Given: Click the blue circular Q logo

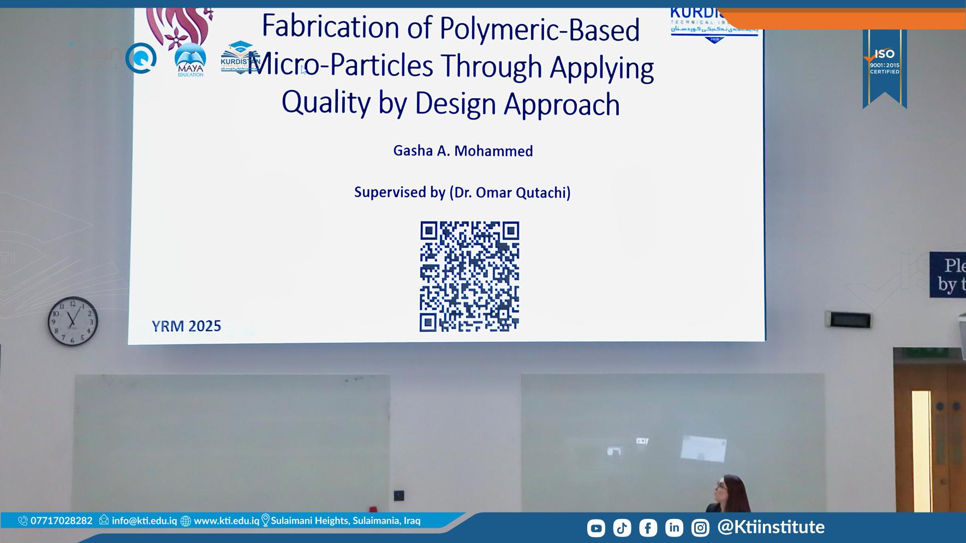Looking at the screenshot, I should (141, 58).
